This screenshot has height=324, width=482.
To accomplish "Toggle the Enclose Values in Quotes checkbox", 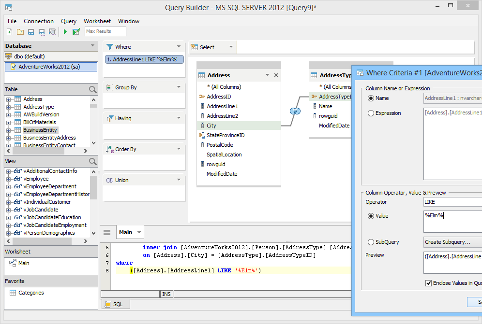I will (428, 283).
